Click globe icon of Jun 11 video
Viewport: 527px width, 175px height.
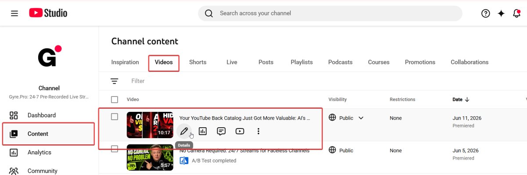pos(332,118)
